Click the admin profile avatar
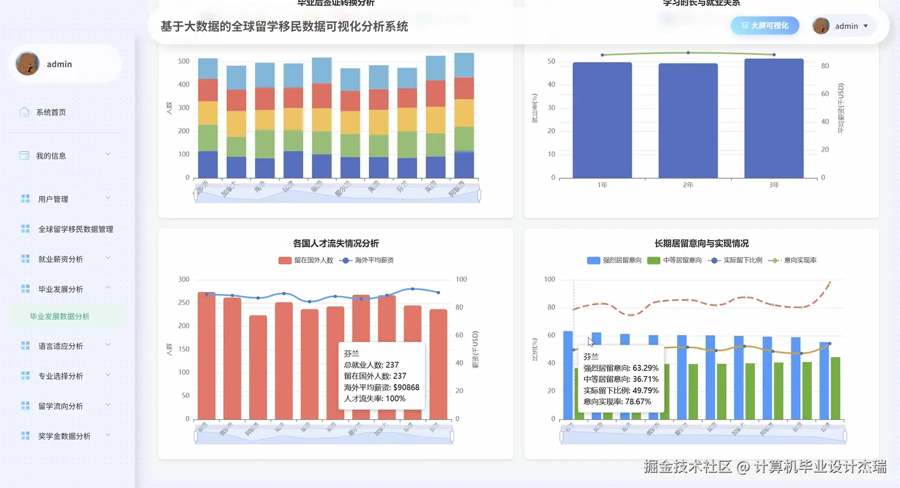The width and height of the screenshot is (900, 488). 821,25
